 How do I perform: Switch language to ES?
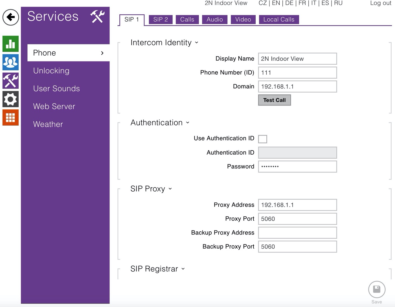(325, 3)
